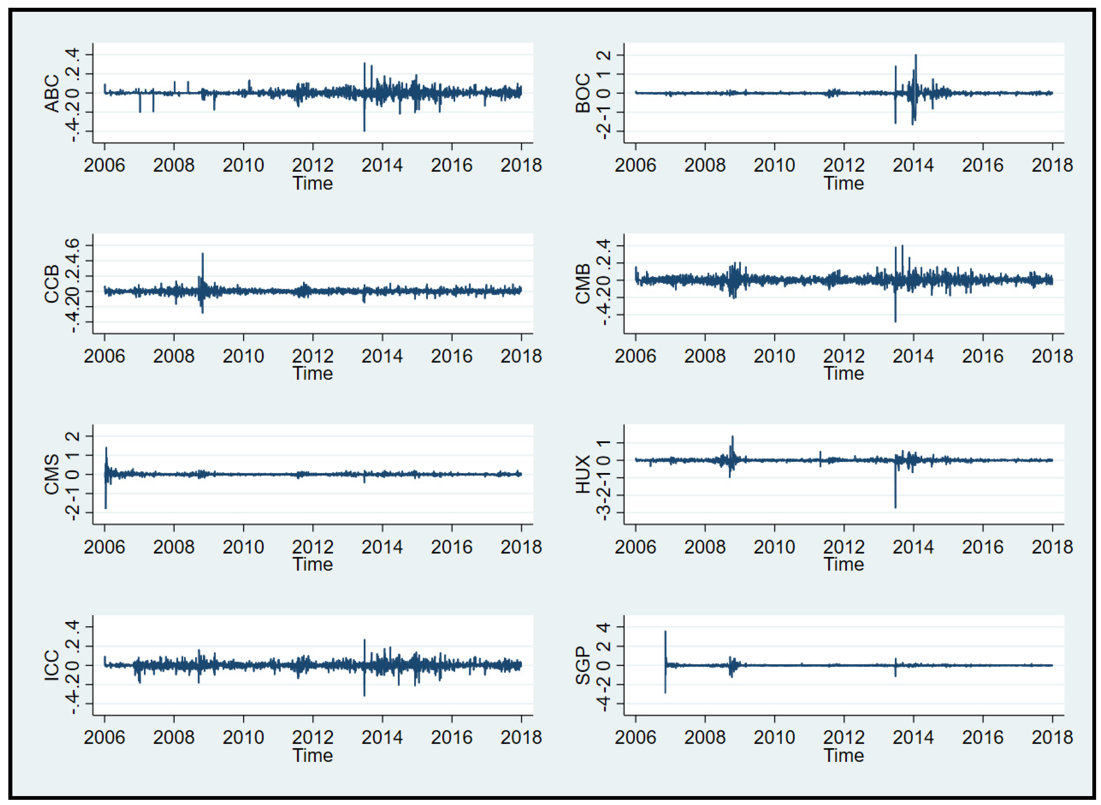1101x805 pixels.
Task: Click the CMS y-axis label
Action: coord(51,474)
